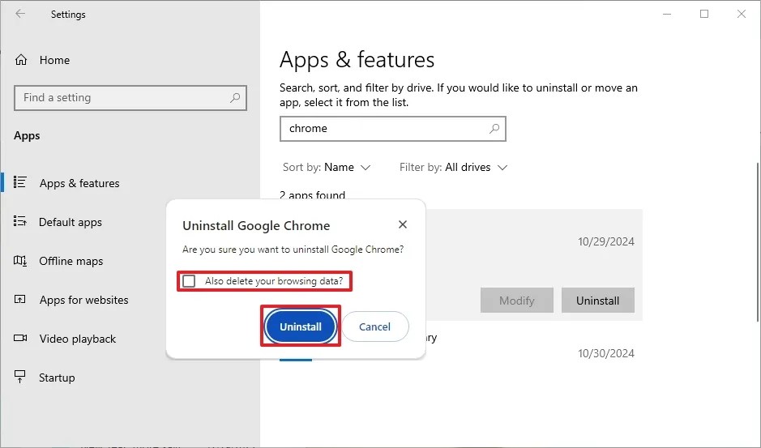Minimize the Settings window
This screenshot has width=761, height=448.
[667, 14]
